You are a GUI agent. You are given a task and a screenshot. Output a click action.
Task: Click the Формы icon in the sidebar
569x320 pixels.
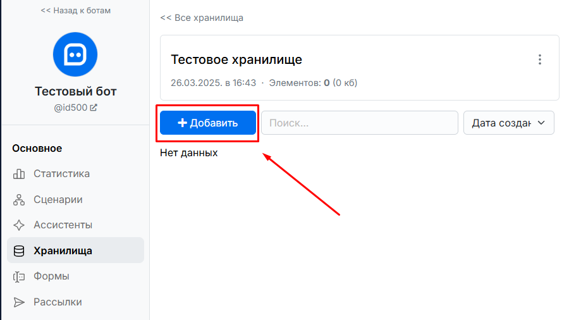[19, 276]
